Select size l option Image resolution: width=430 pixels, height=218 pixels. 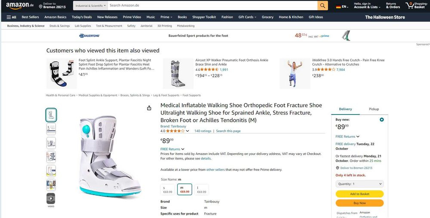click(x=202, y=190)
